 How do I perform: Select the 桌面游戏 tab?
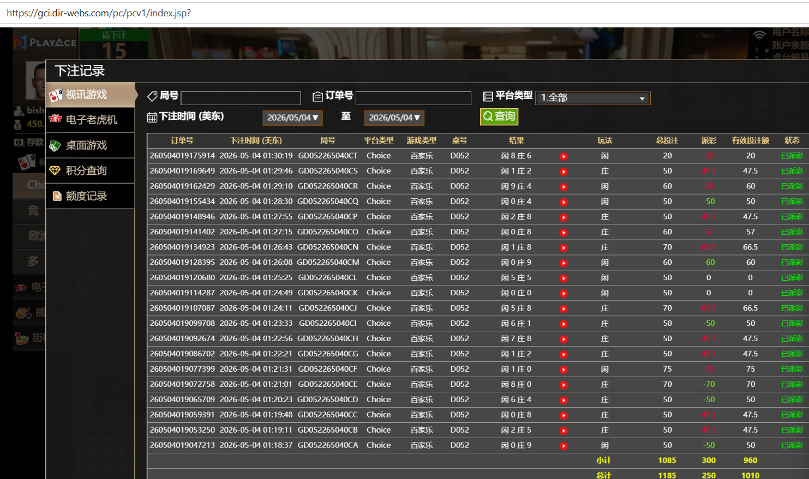tap(91, 145)
